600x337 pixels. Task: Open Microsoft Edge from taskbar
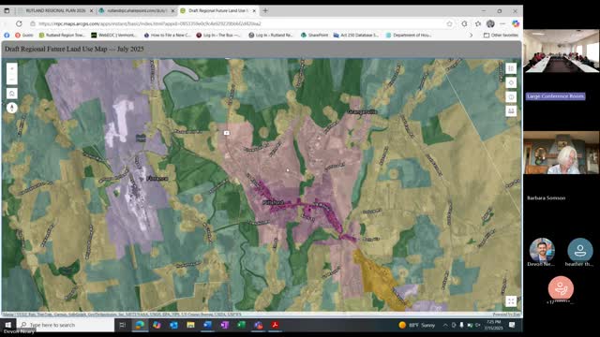(x=140, y=325)
